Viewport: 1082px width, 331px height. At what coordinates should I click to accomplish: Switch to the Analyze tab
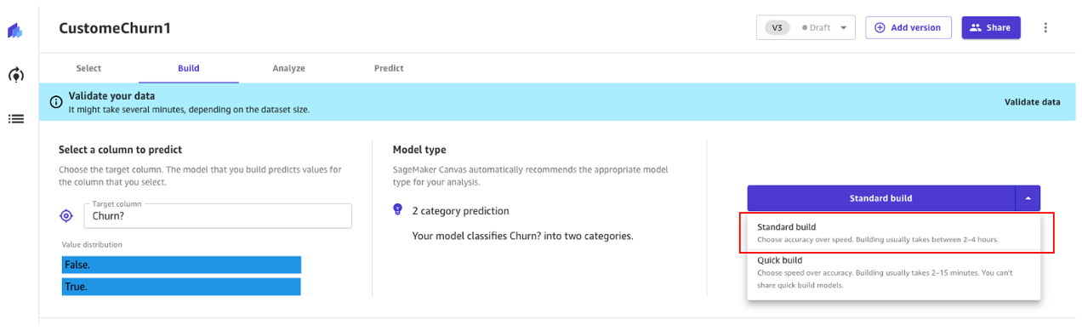[288, 68]
